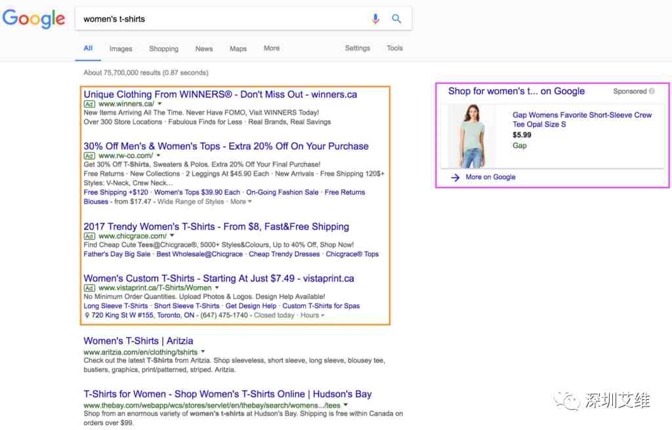The width and height of the screenshot is (672, 430).
Task: Click Best Wholesale@Chicgrace sitelink
Action: pos(199,254)
